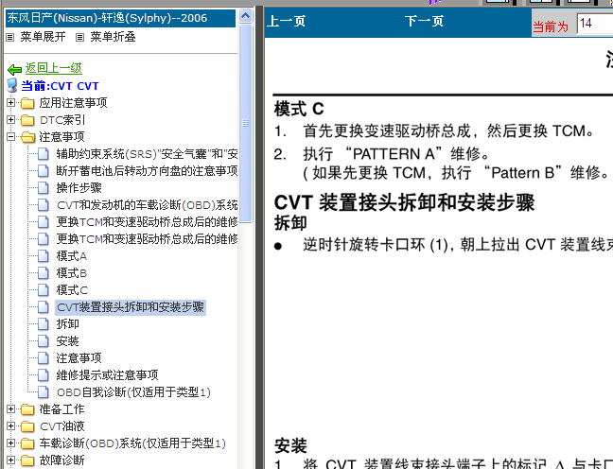This screenshot has height=469, width=613.
Task: Open OBD自我诊断(仅适用于类型1) item
Action: coord(133,392)
